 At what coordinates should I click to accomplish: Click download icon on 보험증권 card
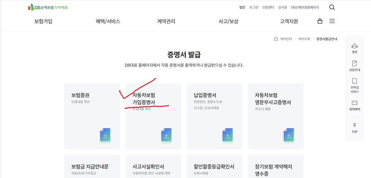pyautogui.click(x=105, y=135)
